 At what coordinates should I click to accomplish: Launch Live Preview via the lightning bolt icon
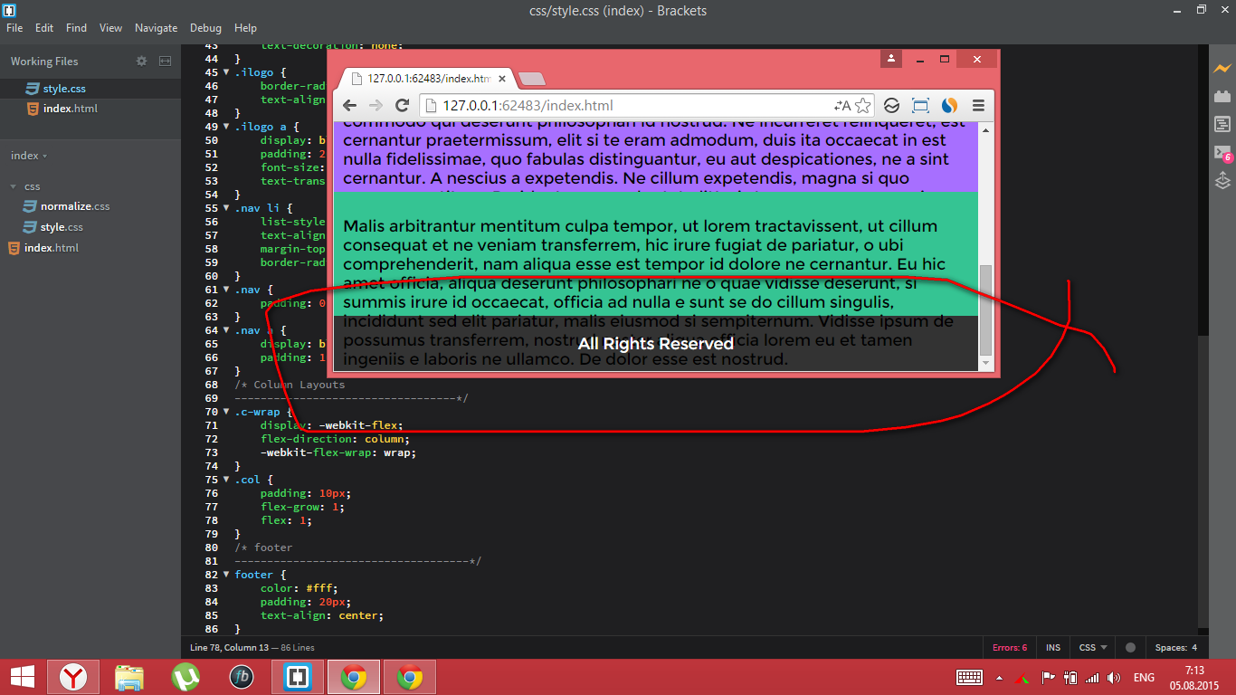click(1222, 68)
